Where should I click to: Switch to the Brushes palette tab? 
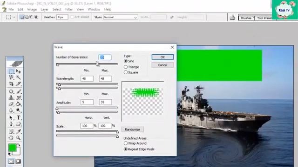(x=246, y=18)
